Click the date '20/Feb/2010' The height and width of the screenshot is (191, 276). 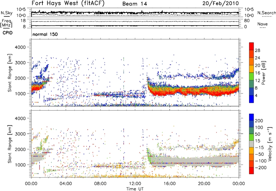[x=220, y=3]
